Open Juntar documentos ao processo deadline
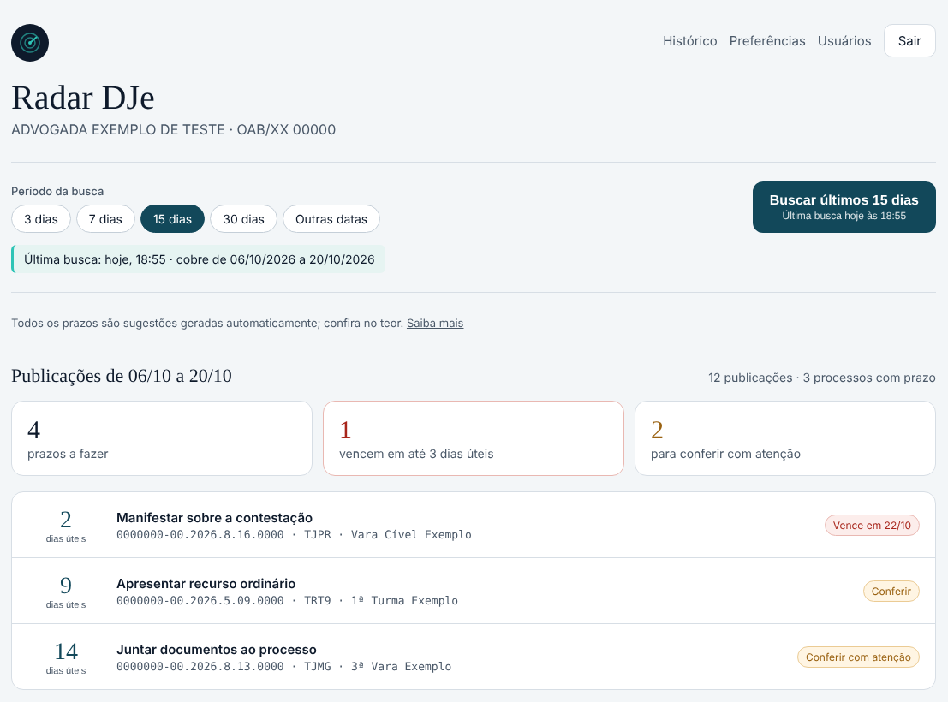The width and height of the screenshot is (948, 702). tap(474, 657)
